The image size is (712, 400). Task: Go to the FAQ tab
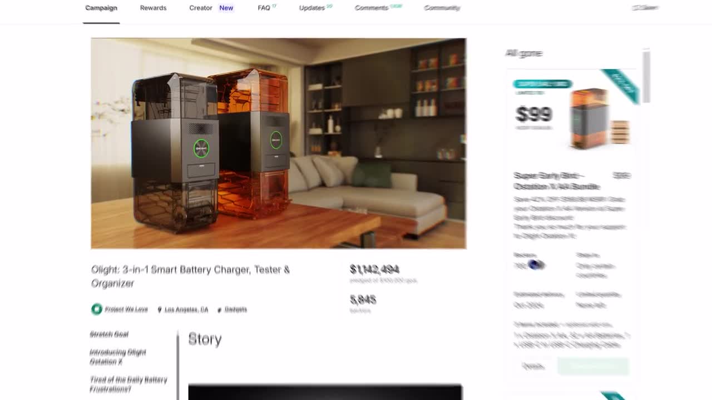click(x=267, y=8)
